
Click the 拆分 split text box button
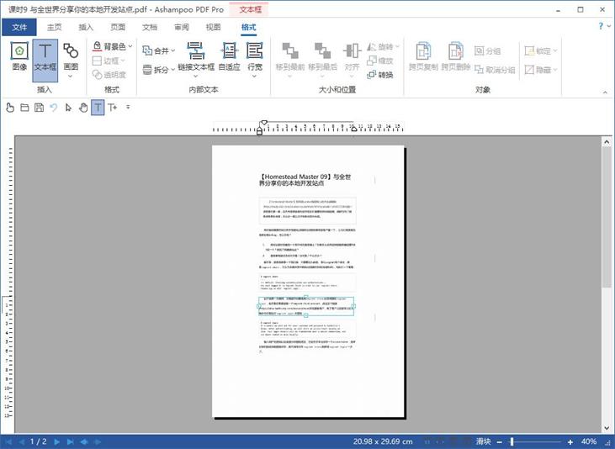coord(156,70)
